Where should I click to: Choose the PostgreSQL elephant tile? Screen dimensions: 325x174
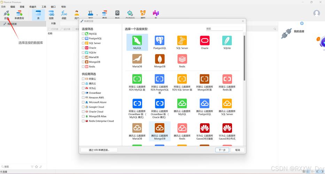160,42
